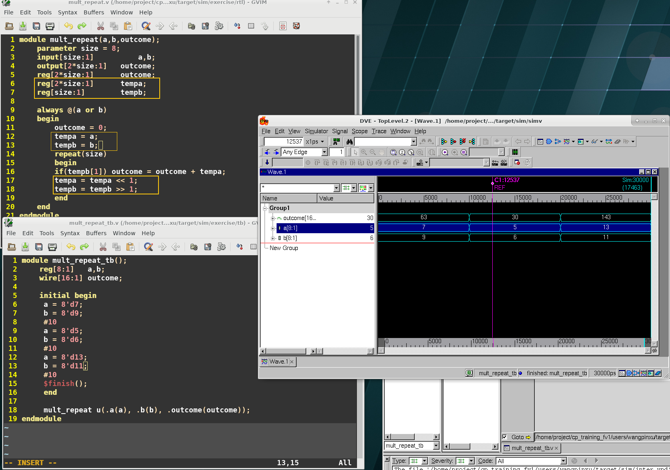Viewport: 670px width, 470px height.
Task: Open the Scope menu in DVE
Action: pos(359,131)
